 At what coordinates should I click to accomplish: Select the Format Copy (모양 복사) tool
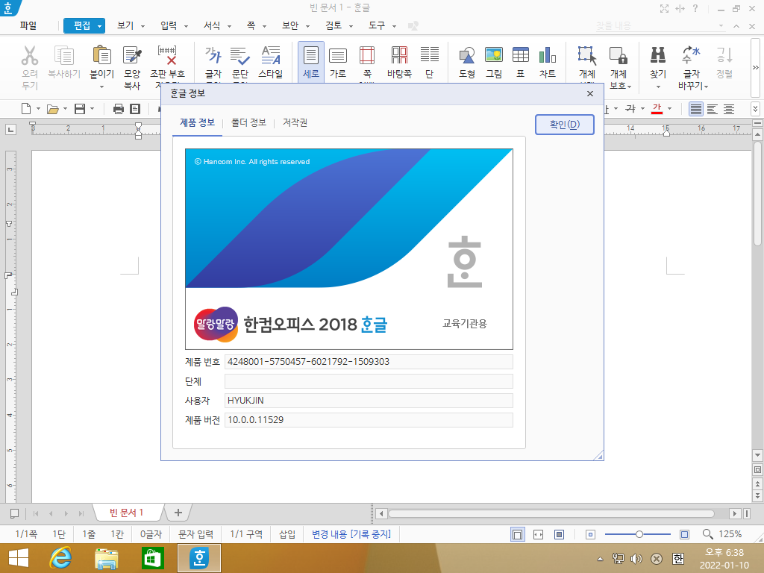[x=132, y=55]
